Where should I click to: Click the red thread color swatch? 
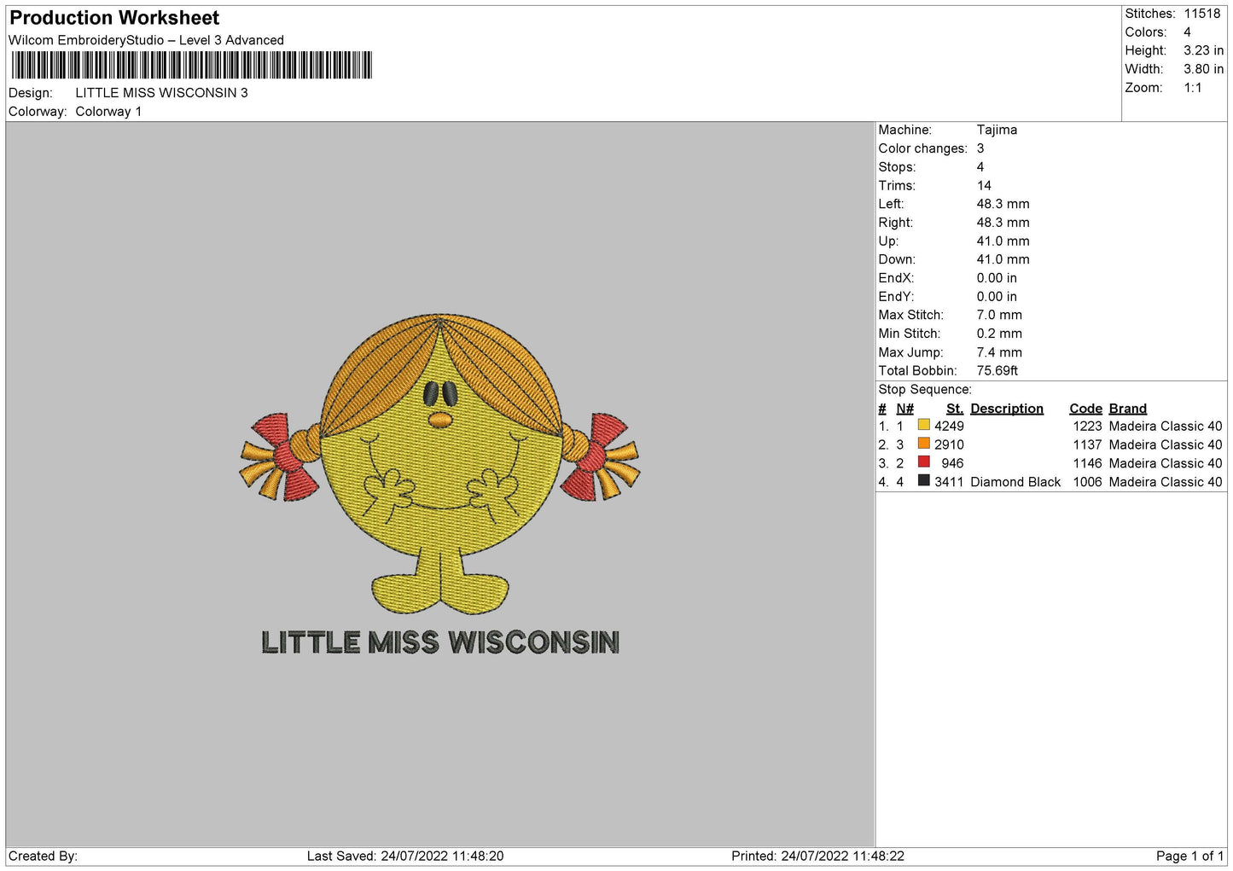pyautogui.click(x=923, y=462)
